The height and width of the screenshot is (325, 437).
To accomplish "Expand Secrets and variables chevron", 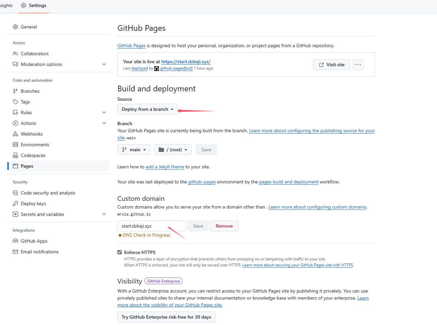I will 104,214.
